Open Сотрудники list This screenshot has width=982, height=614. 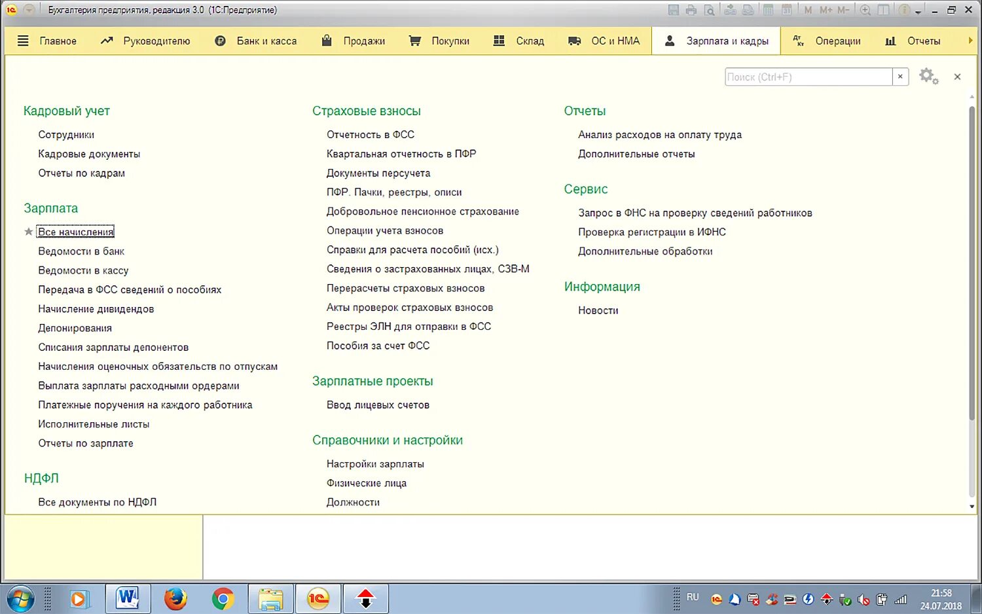[66, 135]
